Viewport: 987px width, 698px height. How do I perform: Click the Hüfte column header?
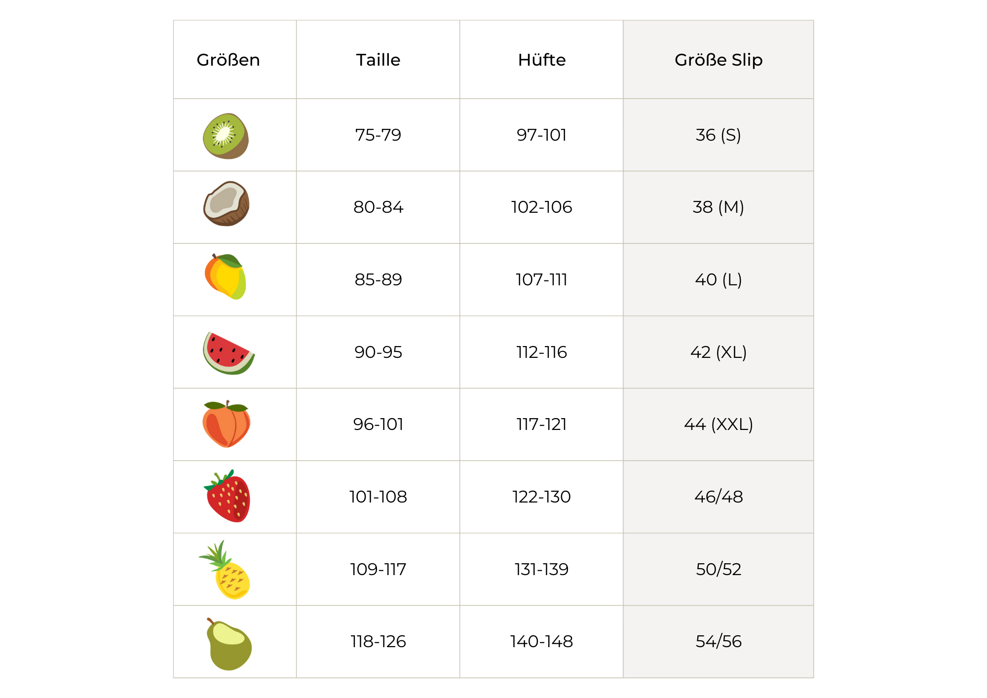point(541,60)
